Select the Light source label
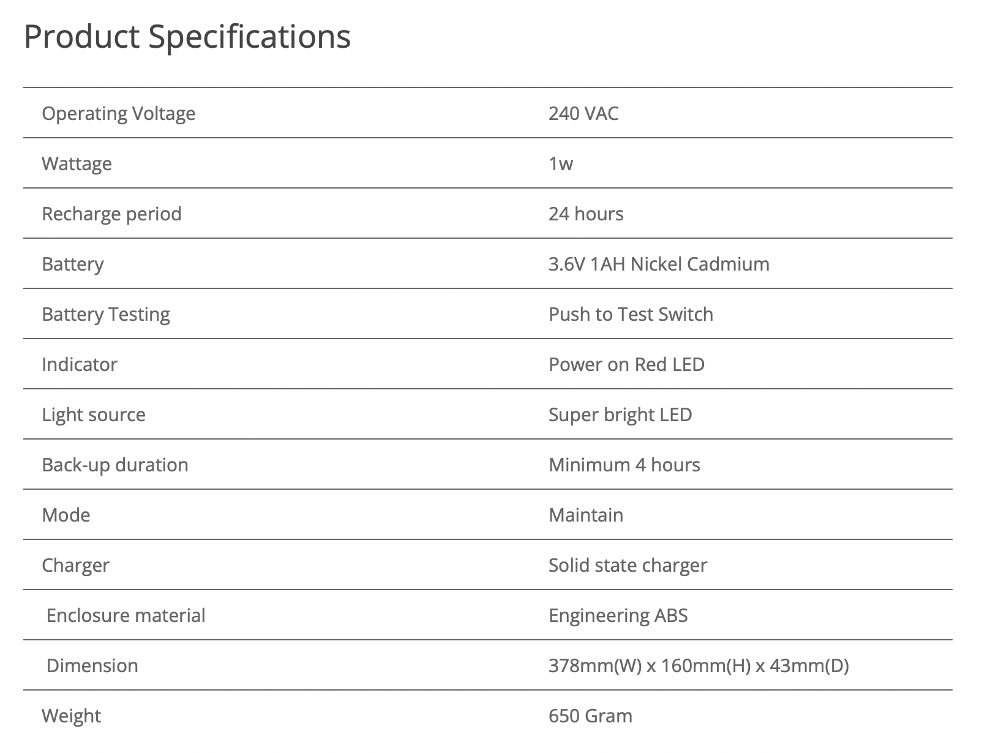 (x=94, y=415)
